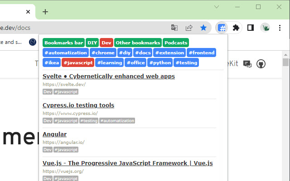
Task: Click the dark round bookmark bar favicon
Action: [x=33, y=42]
